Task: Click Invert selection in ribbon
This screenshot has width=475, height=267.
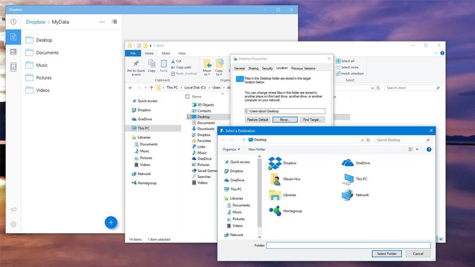Action: point(350,74)
